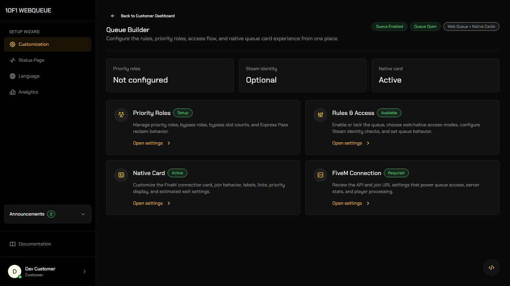Click the Customization gear icon in sidebar
This screenshot has height=286, width=510.
(13, 44)
